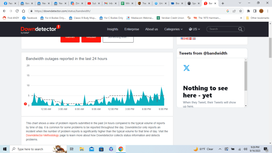The width and height of the screenshot is (272, 153).
Task: Click the Chrome profile avatar
Action: click(x=261, y=11)
